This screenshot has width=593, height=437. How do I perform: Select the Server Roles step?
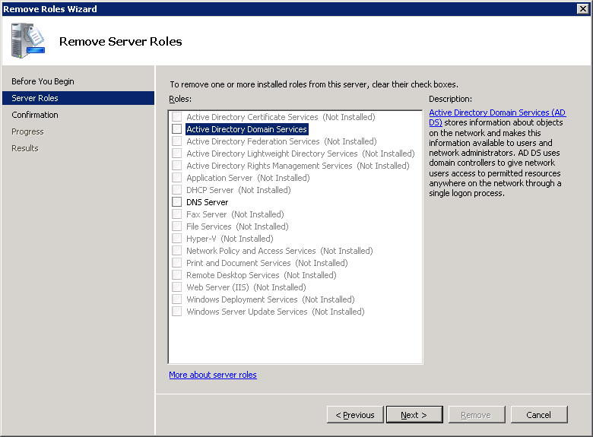pyautogui.click(x=78, y=98)
